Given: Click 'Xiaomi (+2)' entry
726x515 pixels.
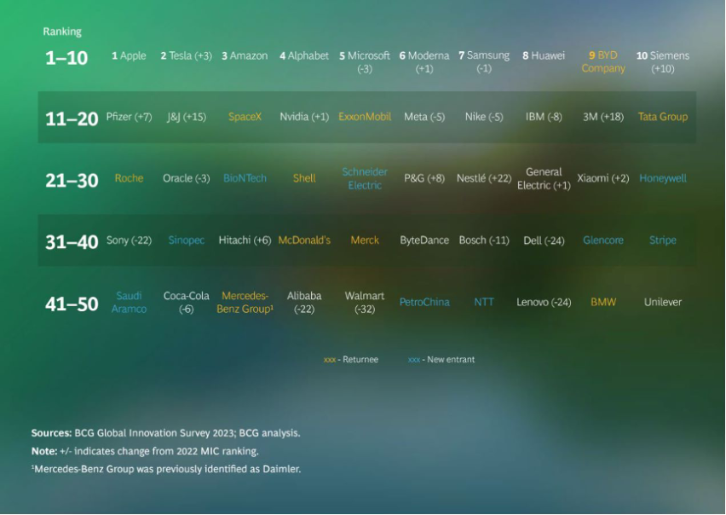Looking at the screenshot, I should point(603,178).
